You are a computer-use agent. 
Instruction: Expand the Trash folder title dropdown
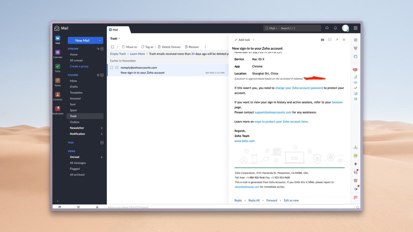[119, 38]
